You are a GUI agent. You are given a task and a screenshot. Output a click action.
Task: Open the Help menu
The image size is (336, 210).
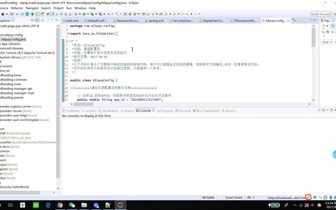click(x=92, y=8)
